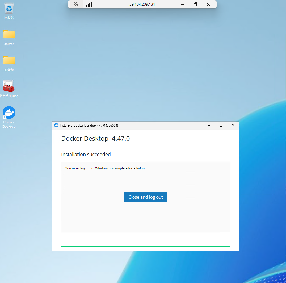Click the Docker Desktop 4.47.0 heading
Screen dimensions: 286x283
95,139
